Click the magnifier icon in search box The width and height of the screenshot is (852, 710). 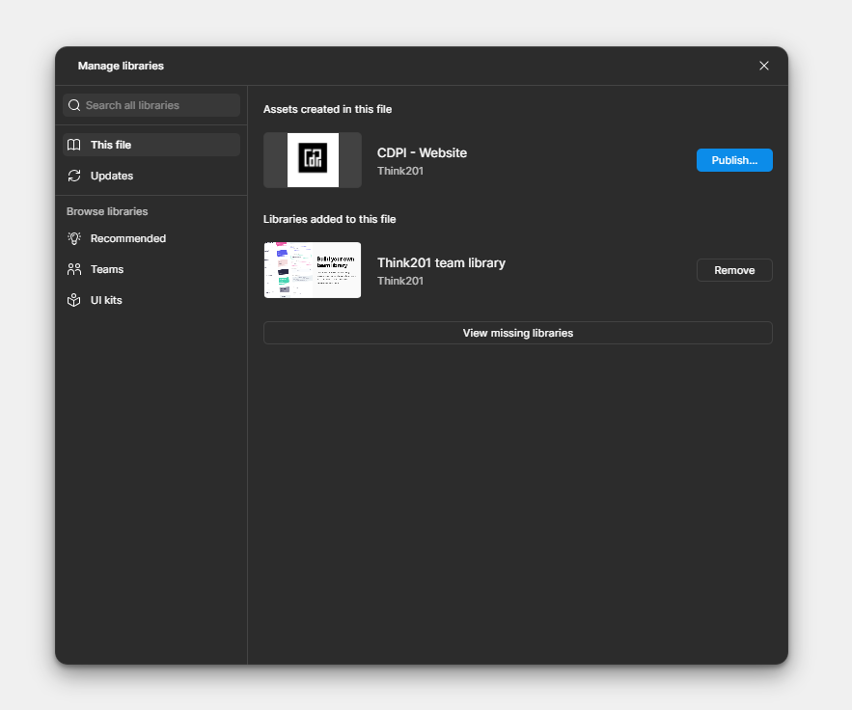point(74,105)
